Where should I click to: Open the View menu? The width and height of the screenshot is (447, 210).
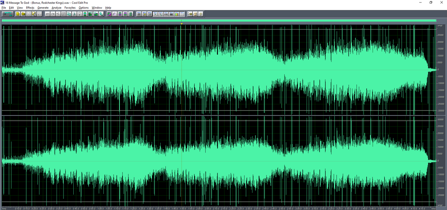20,8
